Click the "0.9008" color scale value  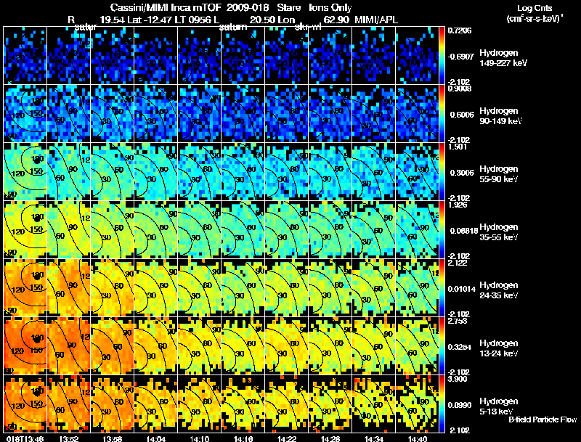pos(460,89)
